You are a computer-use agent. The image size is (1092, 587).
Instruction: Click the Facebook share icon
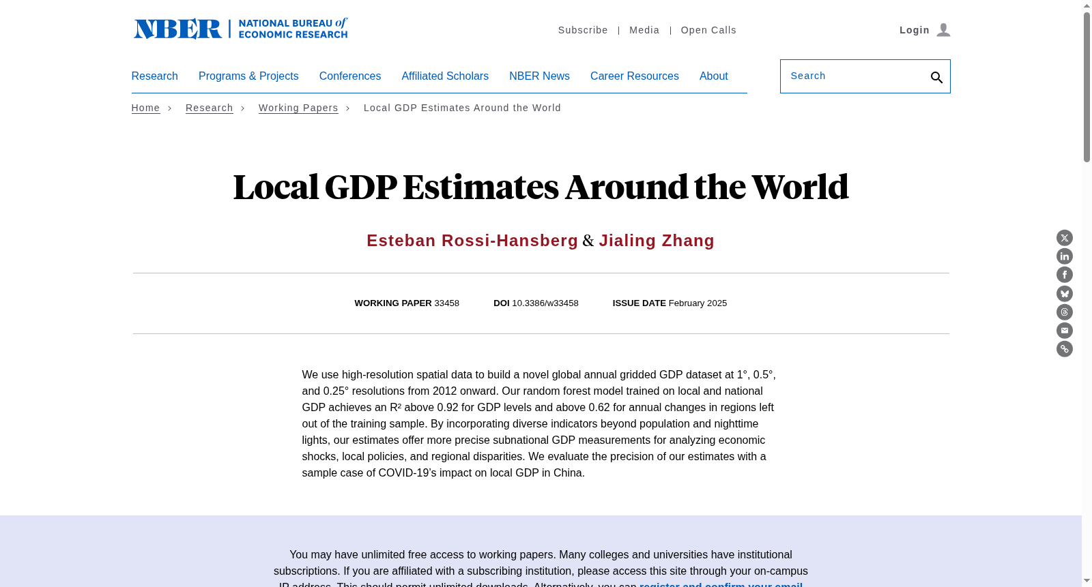(1065, 275)
